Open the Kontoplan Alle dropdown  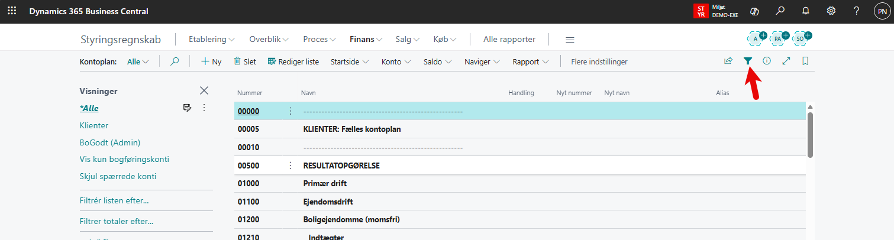coord(138,61)
